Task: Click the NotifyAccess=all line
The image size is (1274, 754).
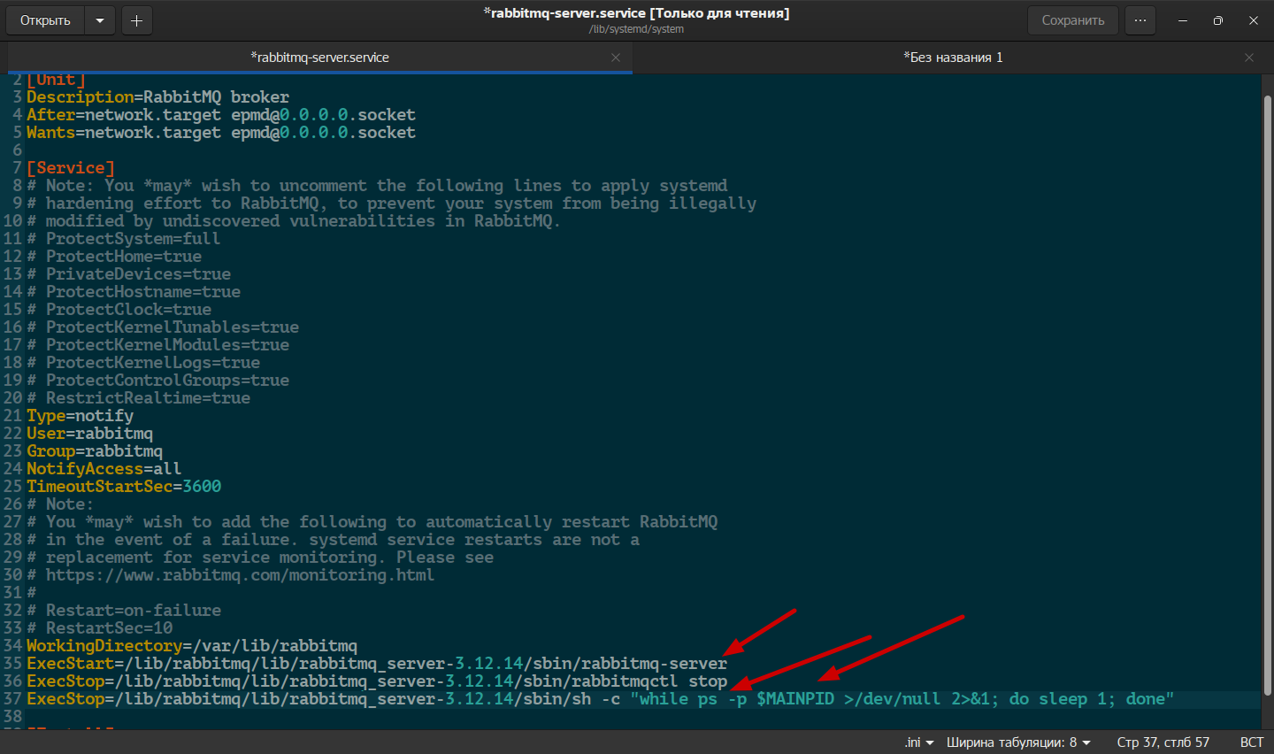Action: [104, 469]
